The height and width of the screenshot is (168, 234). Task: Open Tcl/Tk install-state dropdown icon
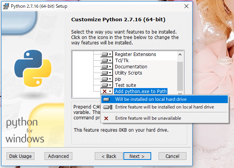106,60
